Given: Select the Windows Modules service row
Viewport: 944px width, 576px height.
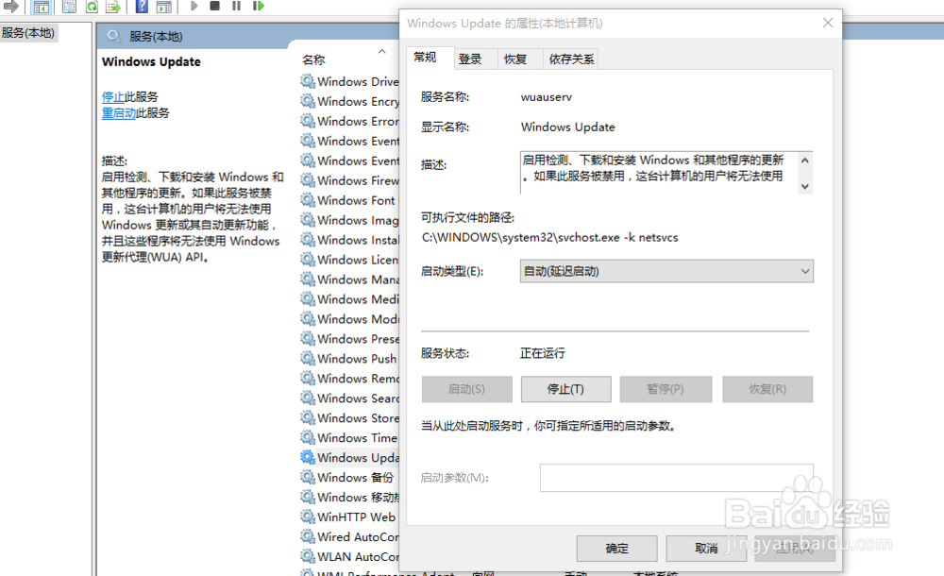Looking at the screenshot, I should [350, 319].
